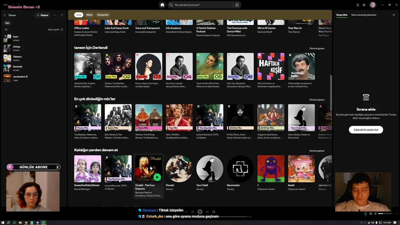Adjust the volume slider in player bar
The width and height of the screenshot is (400, 225).
click(x=385, y=214)
